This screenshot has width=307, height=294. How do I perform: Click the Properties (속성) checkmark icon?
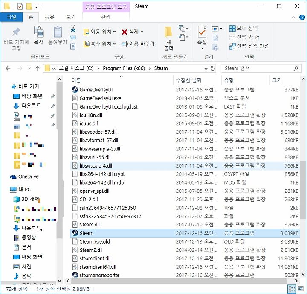click(x=202, y=32)
